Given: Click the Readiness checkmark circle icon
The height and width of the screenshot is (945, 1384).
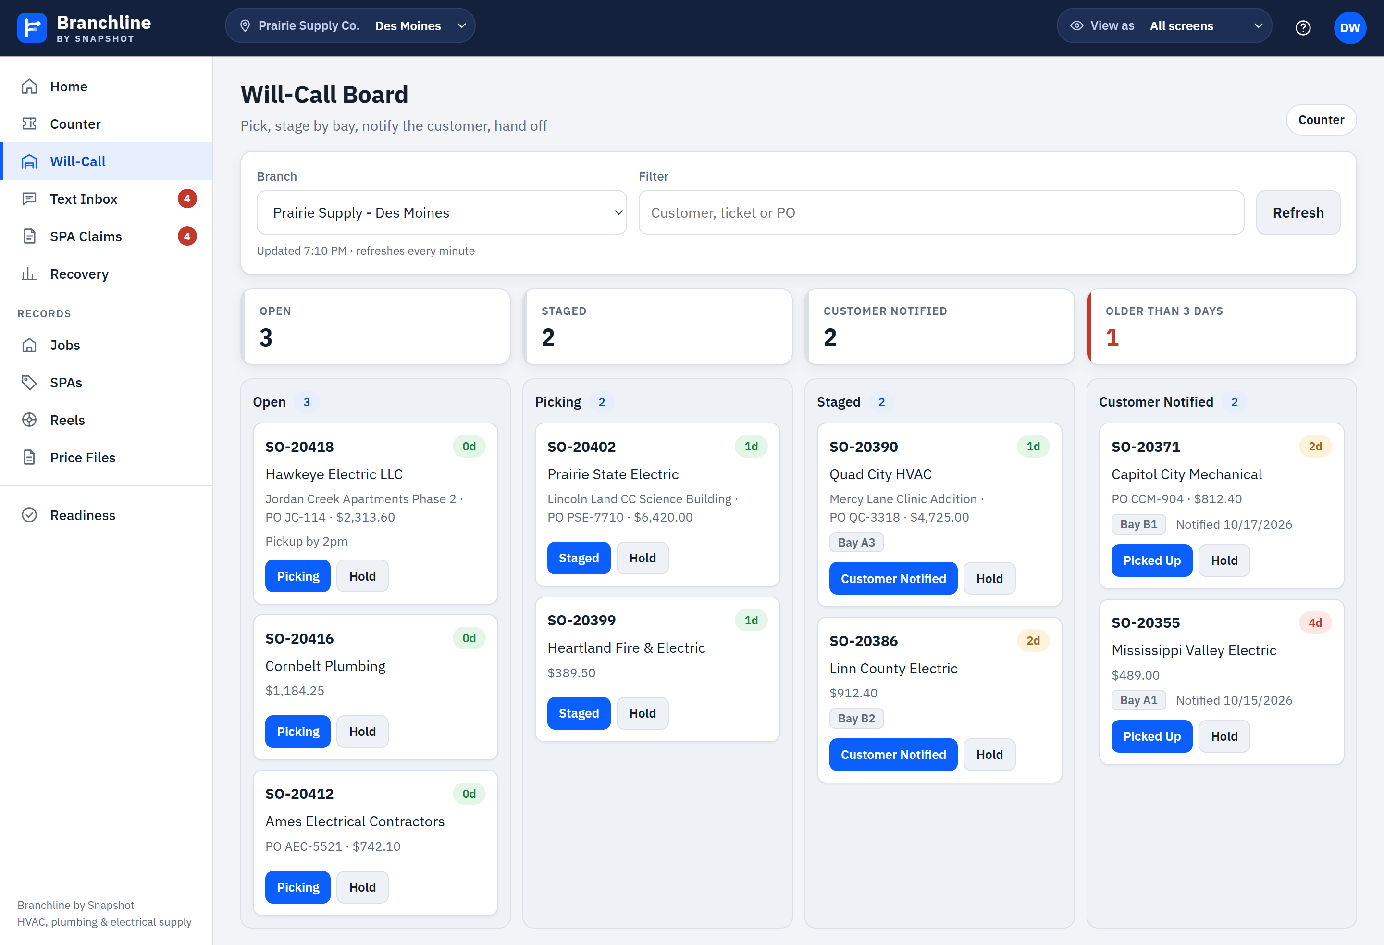Looking at the screenshot, I should click(29, 515).
